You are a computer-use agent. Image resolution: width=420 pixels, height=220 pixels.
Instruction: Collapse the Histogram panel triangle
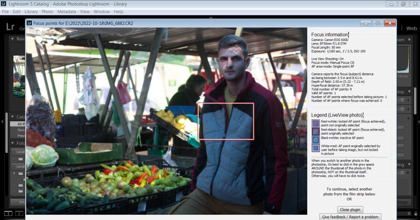pyautogui.click(x=409, y=40)
